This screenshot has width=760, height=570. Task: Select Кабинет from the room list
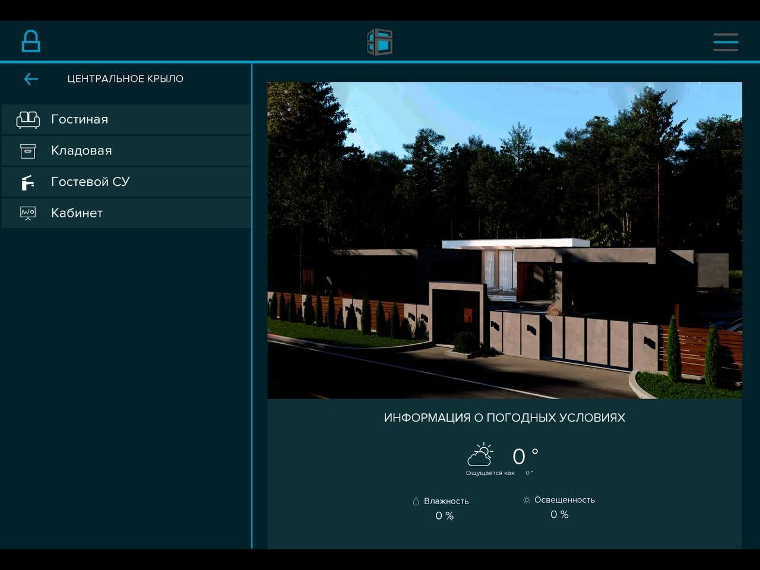point(77,213)
